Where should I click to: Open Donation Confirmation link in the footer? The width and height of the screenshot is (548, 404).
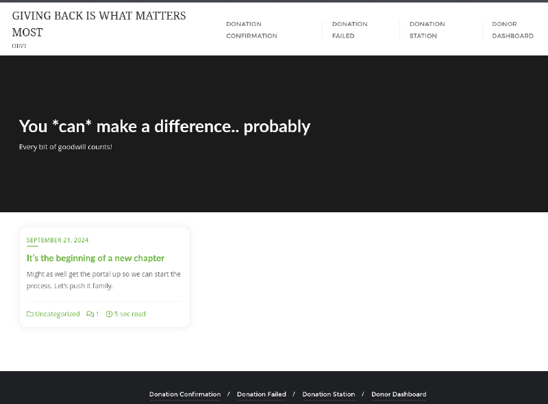coord(185,394)
